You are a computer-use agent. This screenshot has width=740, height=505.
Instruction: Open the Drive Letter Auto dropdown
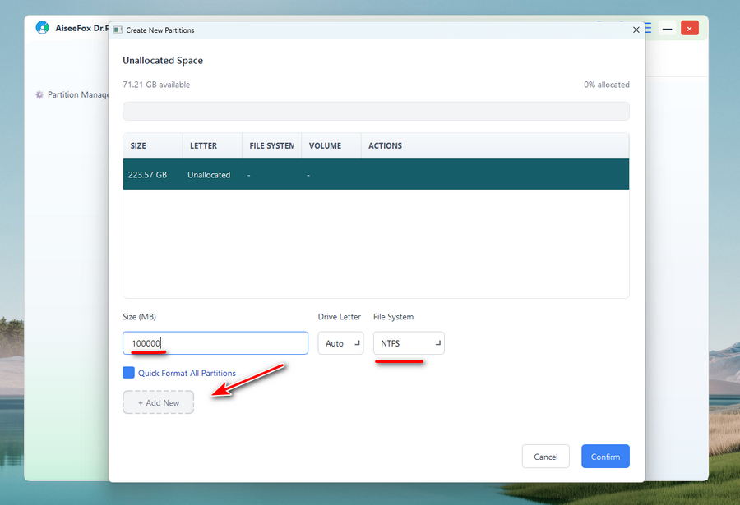(x=340, y=343)
